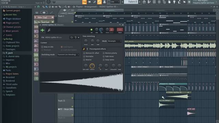Select the Slip tool in playlist
The width and height of the screenshot is (219, 123).
[x=56, y=7]
